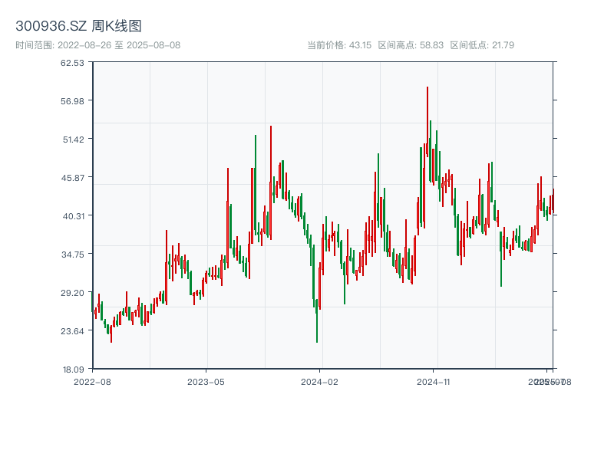Select the y-axis label 23.64

point(72,331)
